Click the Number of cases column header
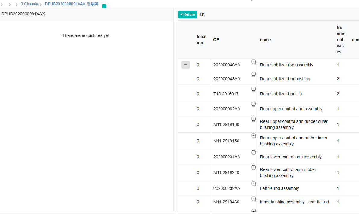The image size is (359, 216). tap(341, 40)
